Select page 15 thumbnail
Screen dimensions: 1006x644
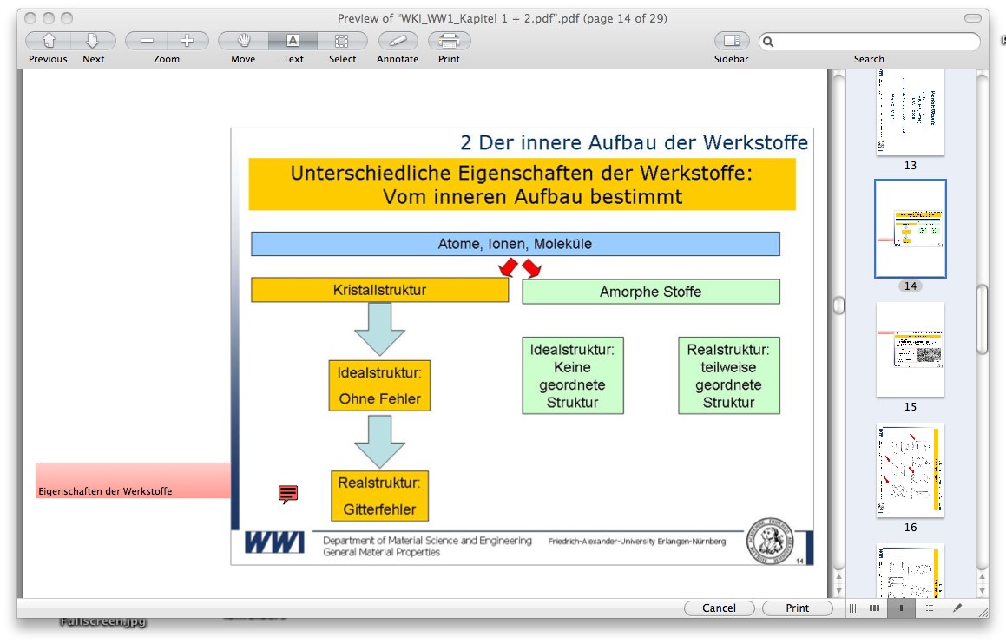coord(911,350)
